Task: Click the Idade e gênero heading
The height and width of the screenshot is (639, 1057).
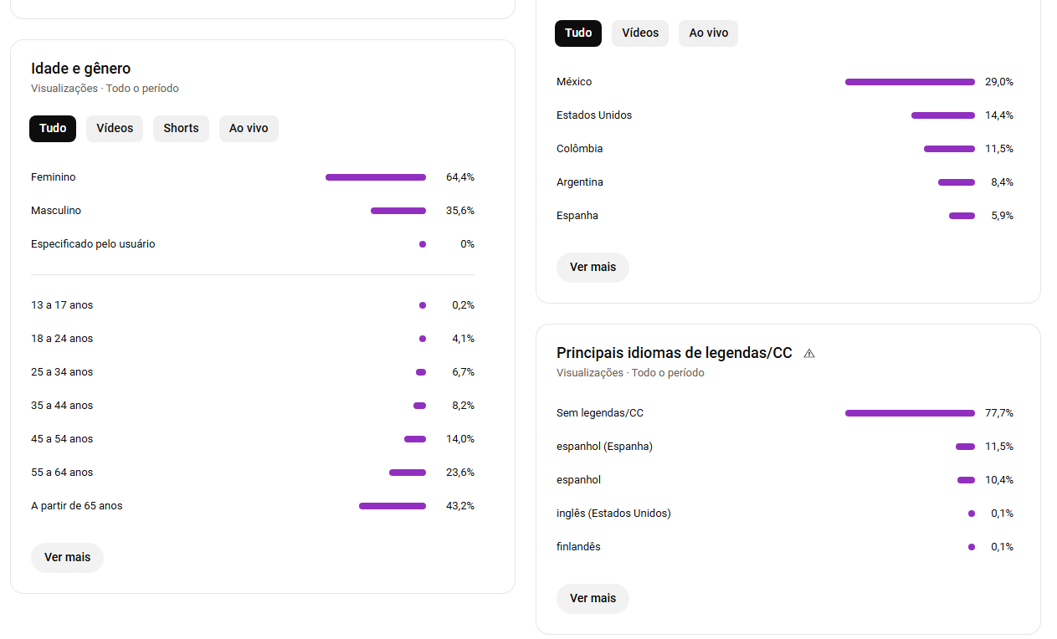Action: (x=81, y=69)
